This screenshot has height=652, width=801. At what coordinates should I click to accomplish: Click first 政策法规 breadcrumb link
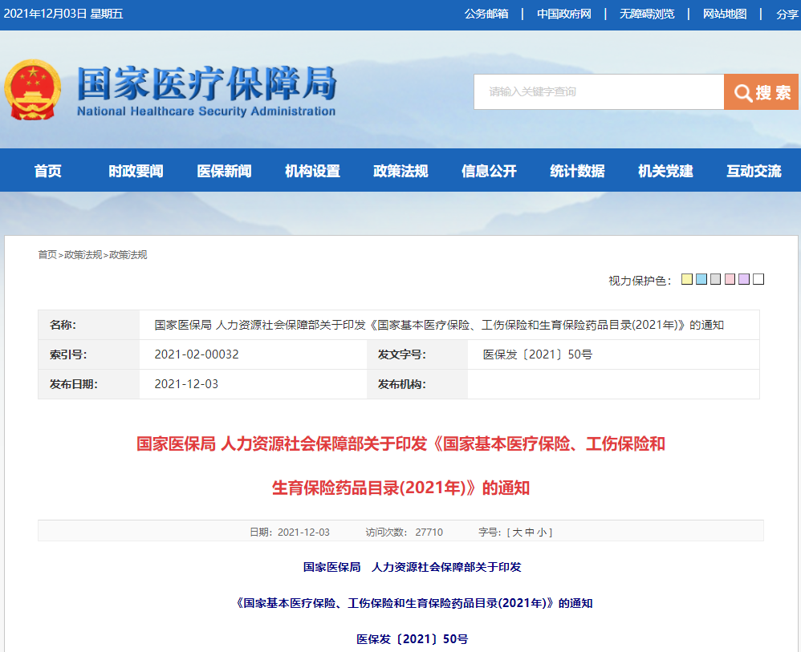pos(83,255)
